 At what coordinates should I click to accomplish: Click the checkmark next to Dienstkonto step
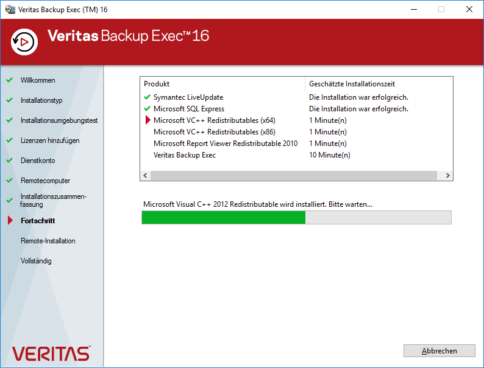click(x=10, y=161)
